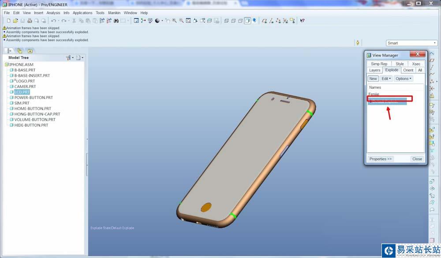This screenshot has height=258, width=441.
Task: Open the Window menu
Action: (131, 13)
